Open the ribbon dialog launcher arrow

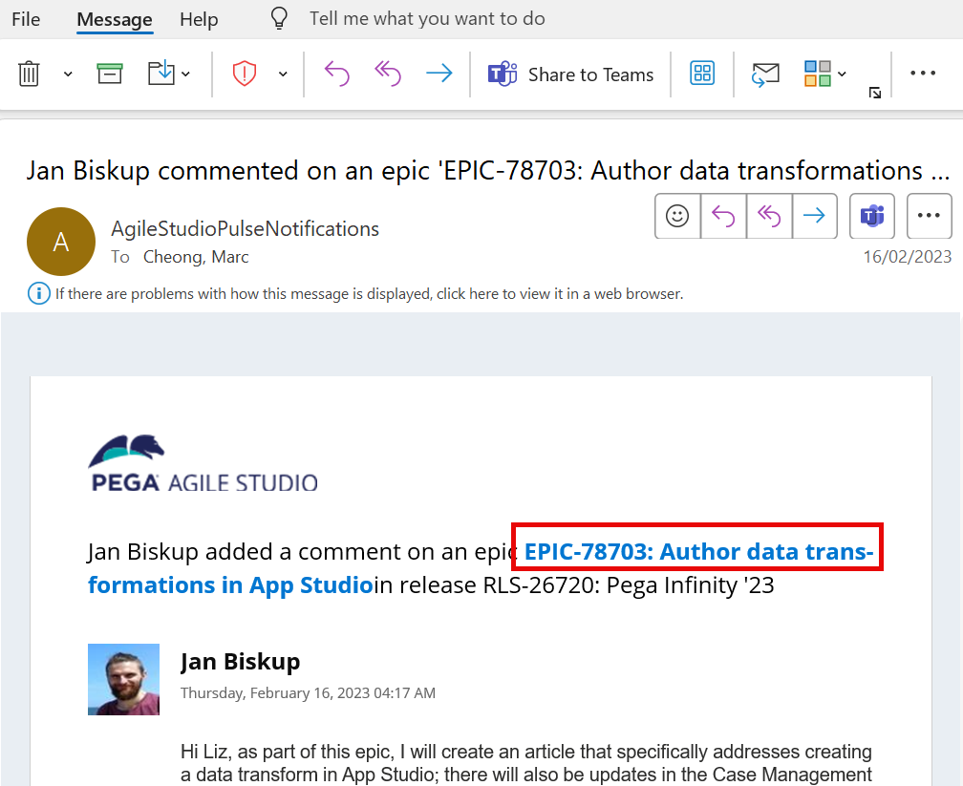[x=875, y=93]
